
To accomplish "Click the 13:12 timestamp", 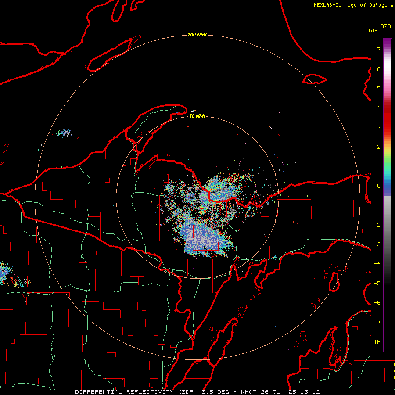I will click(x=310, y=392).
